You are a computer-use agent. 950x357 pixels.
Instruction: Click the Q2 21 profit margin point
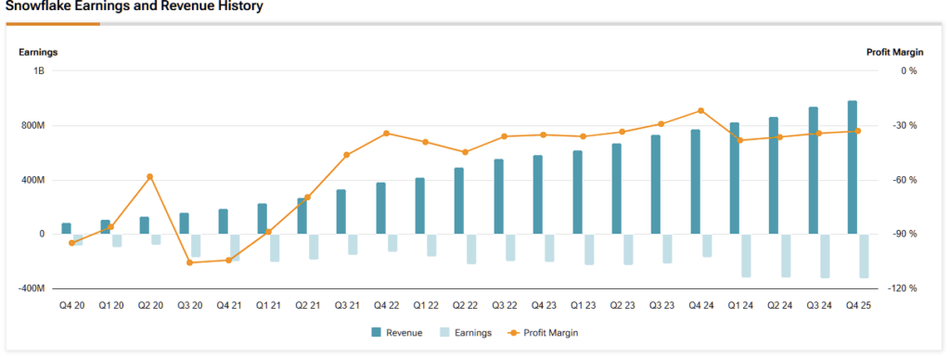tap(307, 198)
